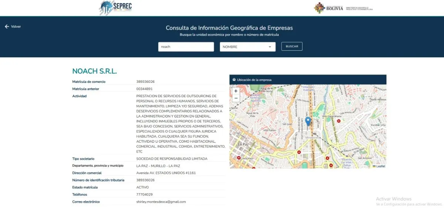Click the NOACH S.R.L. company heading

(x=94, y=71)
